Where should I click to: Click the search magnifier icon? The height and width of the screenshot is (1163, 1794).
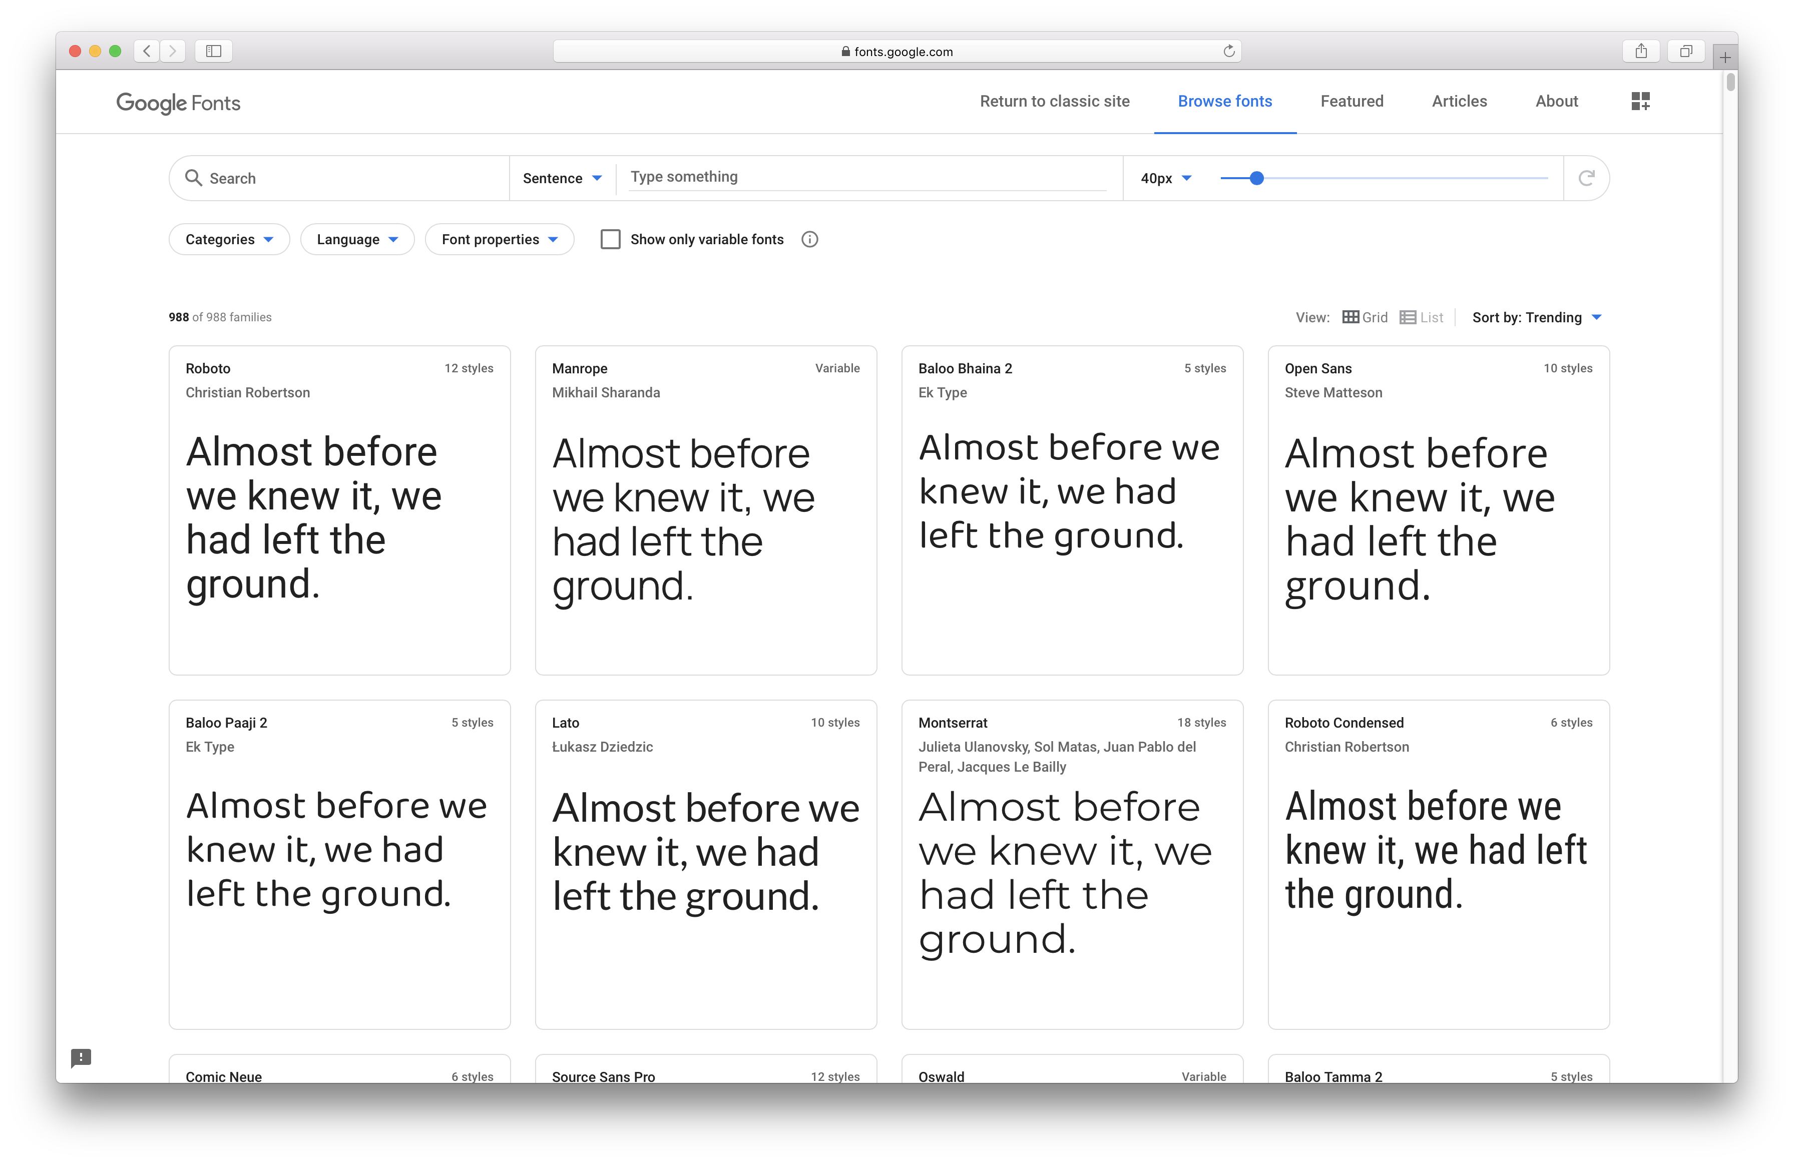[x=194, y=178]
